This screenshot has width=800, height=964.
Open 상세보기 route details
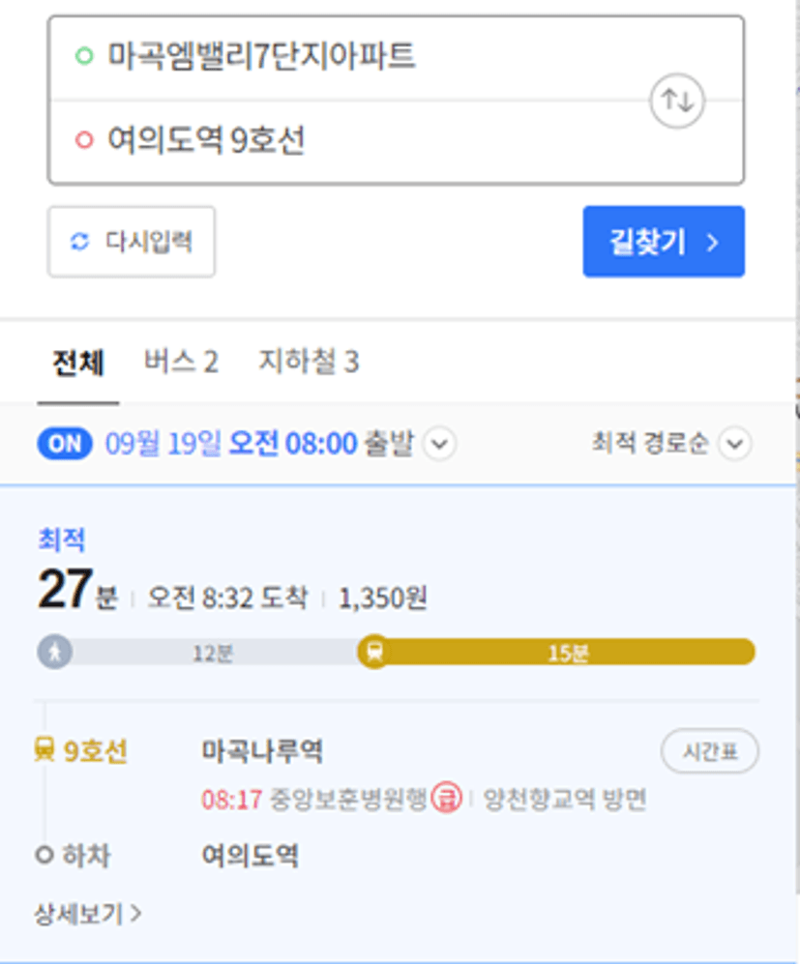(88, 914)
